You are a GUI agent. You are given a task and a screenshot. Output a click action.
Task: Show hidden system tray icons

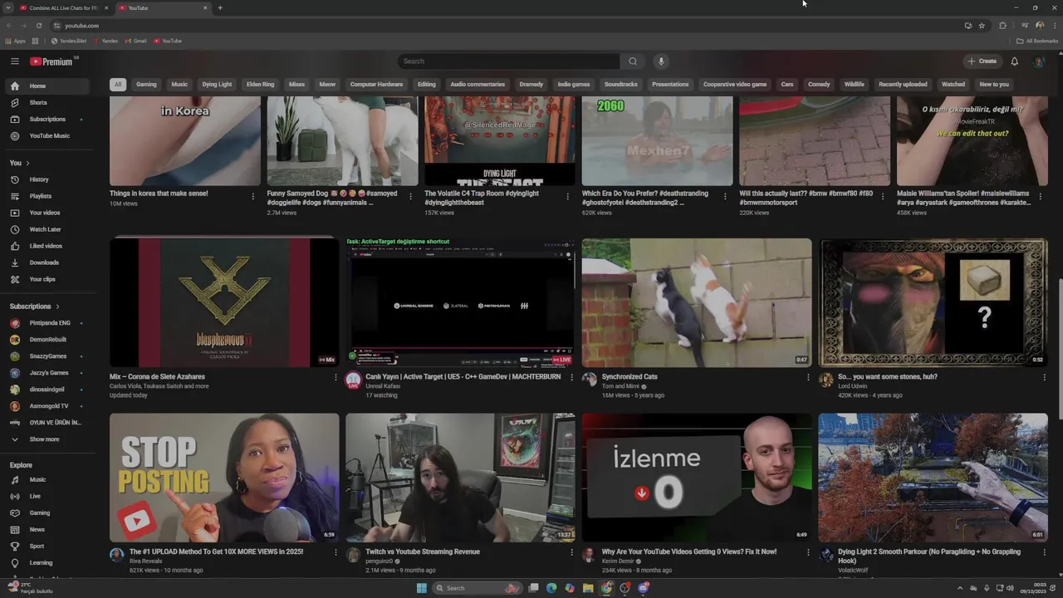(x=960, y=588)
